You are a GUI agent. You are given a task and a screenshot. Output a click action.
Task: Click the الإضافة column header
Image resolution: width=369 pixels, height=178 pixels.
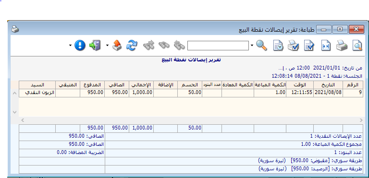click(x=165, y=85)
